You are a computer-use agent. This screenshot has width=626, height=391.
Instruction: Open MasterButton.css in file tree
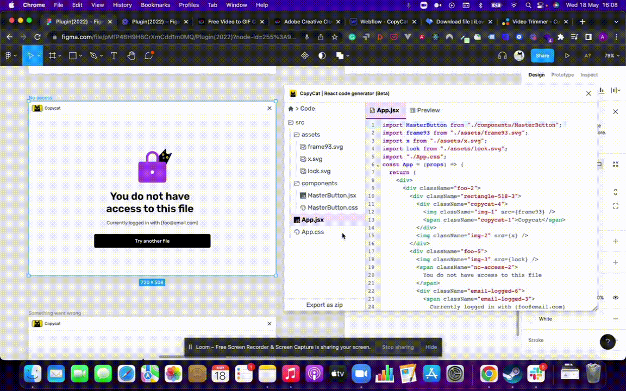pos(332,208)
